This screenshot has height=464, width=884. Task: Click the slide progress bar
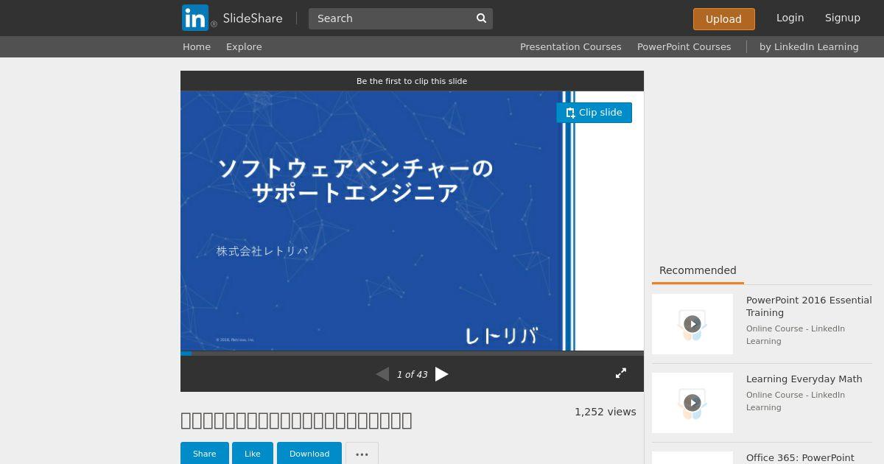pyautogui.click(x=412, y=354)
